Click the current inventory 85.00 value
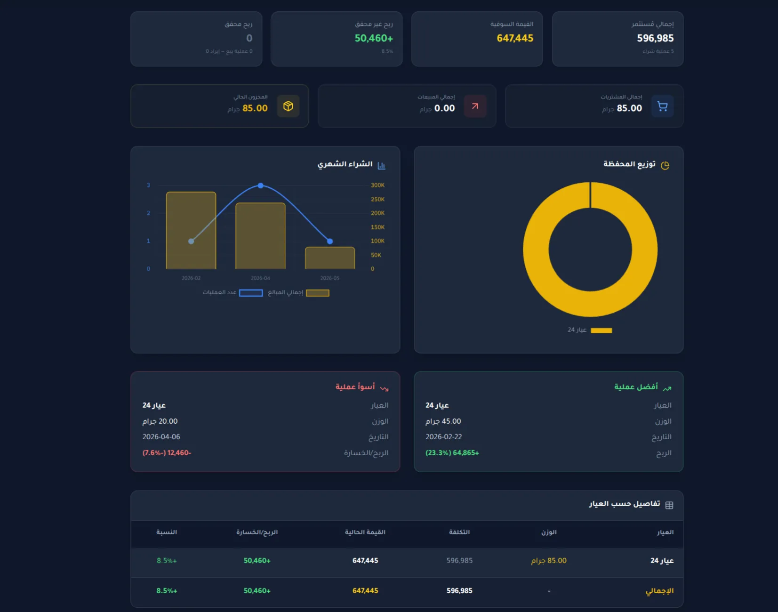This screenshot has width=778, height=612. pyautogui.click(x=255, y=108)
